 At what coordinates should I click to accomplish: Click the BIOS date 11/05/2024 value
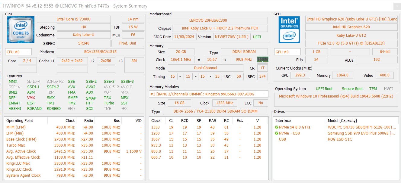[184, 37]
